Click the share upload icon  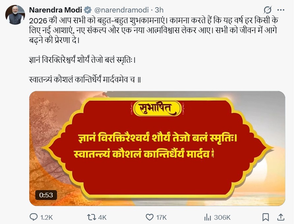coord(281,217)
